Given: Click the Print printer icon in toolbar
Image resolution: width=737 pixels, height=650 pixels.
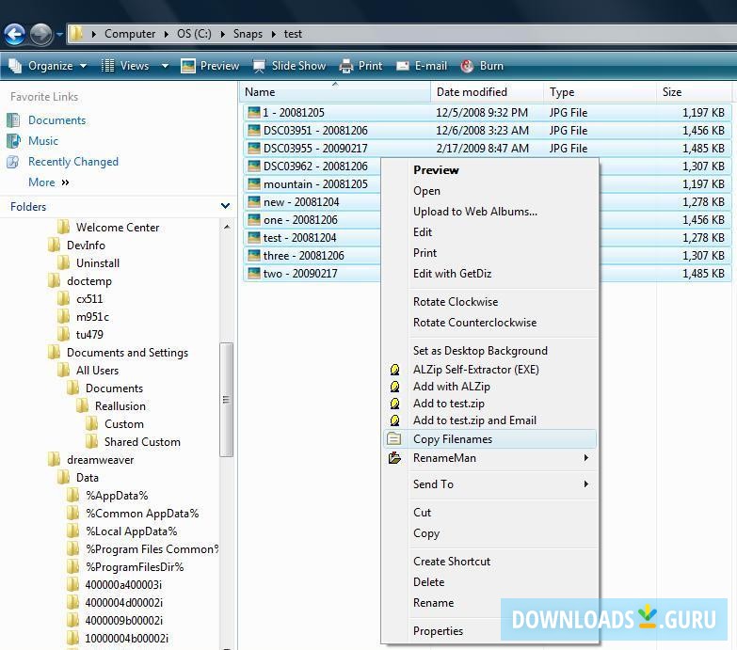Looking at the screenshot, I should pyautogui.click(x=345, y=66).
